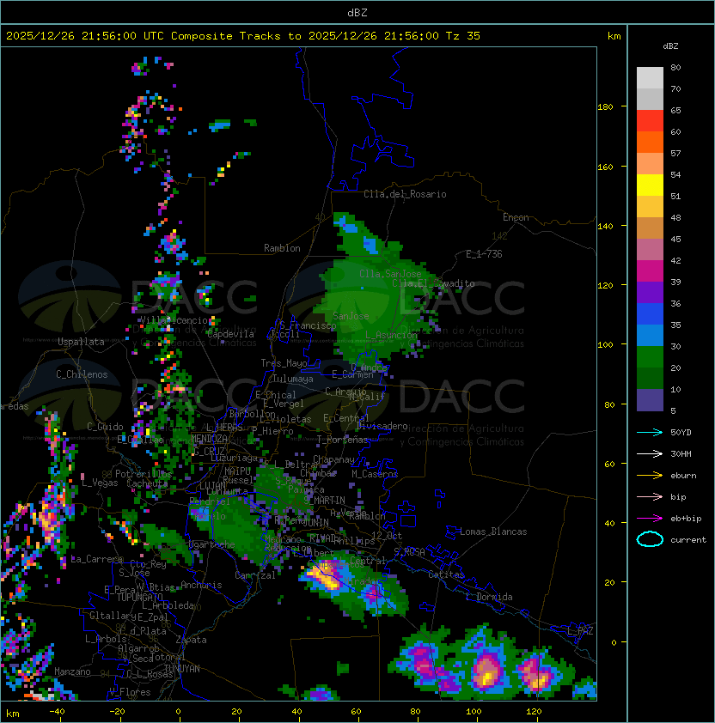Viewport: 715px width, 723px height.
Task: Click the cyan 50YD track arrow icon
Action: click(x=650, y=433)
